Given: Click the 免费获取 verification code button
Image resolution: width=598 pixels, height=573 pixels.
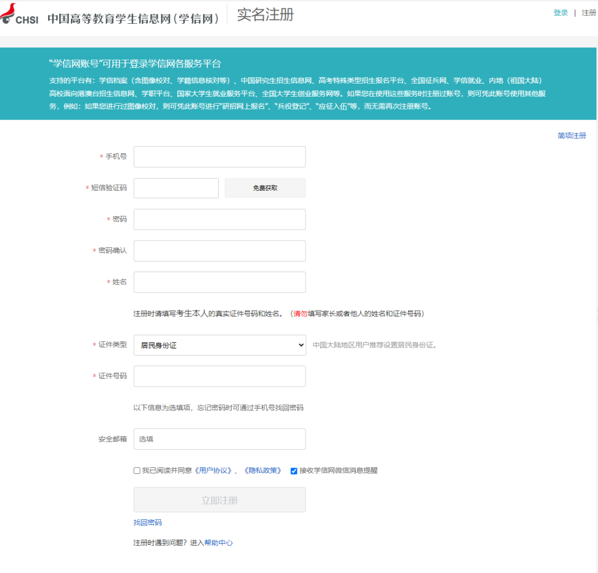Looking at the screenshot, I should click(x=265, y=187).
